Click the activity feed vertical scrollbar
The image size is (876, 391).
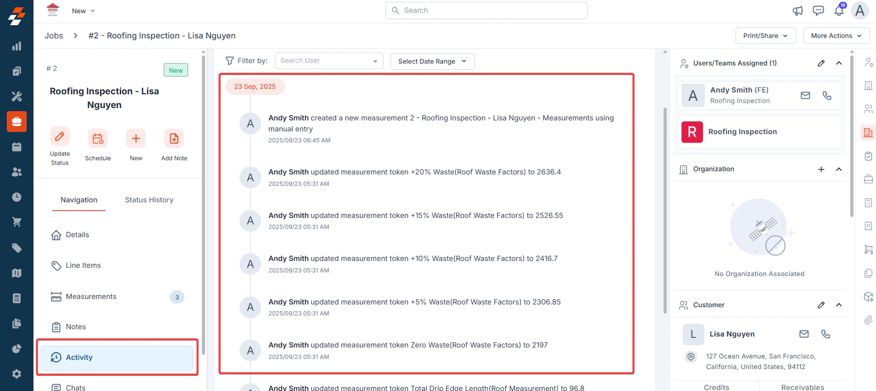(665, 211)
